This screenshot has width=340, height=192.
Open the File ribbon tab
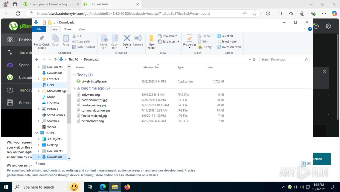coord(39,29)
